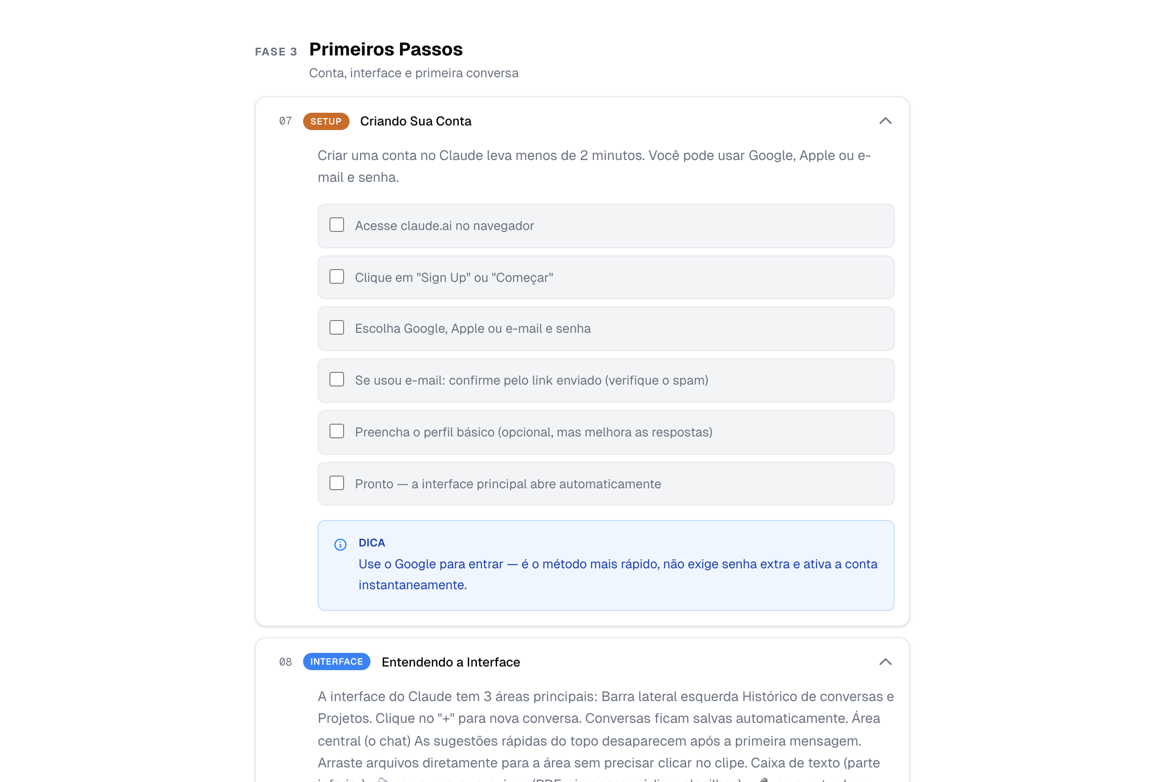Click step number 08

[x=285, y=662]
